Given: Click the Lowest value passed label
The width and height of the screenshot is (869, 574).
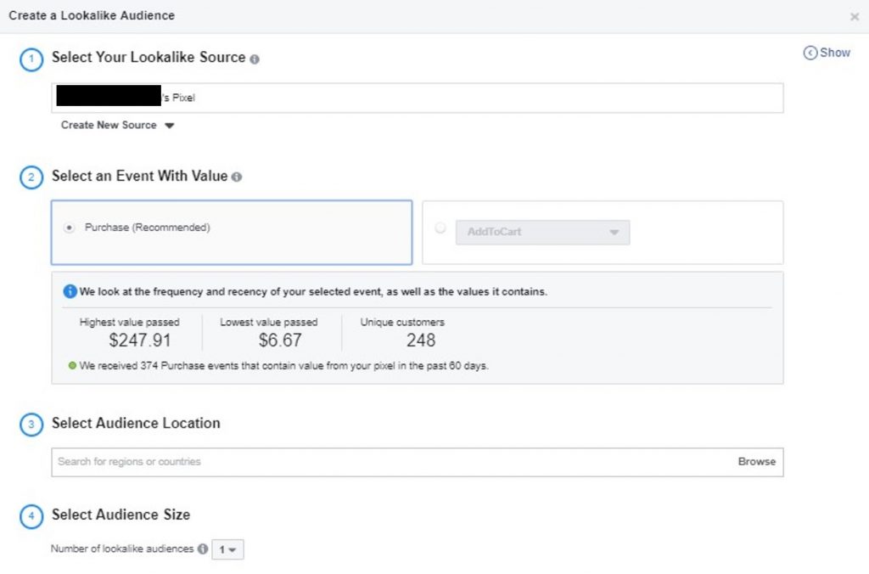Looking at the screenshot, I should pyautogui.click(x=269, y=322).
